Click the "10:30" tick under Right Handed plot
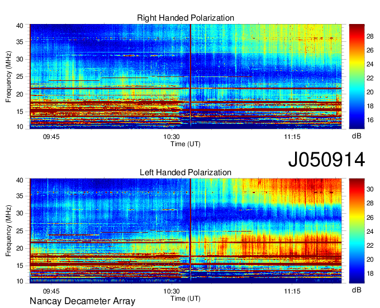This screenshot has height=308, width=380. point(172,137)
